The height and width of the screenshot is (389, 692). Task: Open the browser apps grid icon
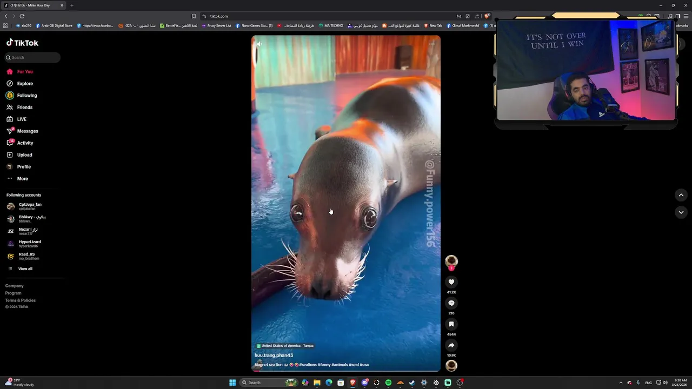5,25
